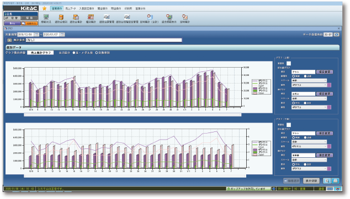Open the 稼動状況 monitor toolbar icon

pos(46,19)
